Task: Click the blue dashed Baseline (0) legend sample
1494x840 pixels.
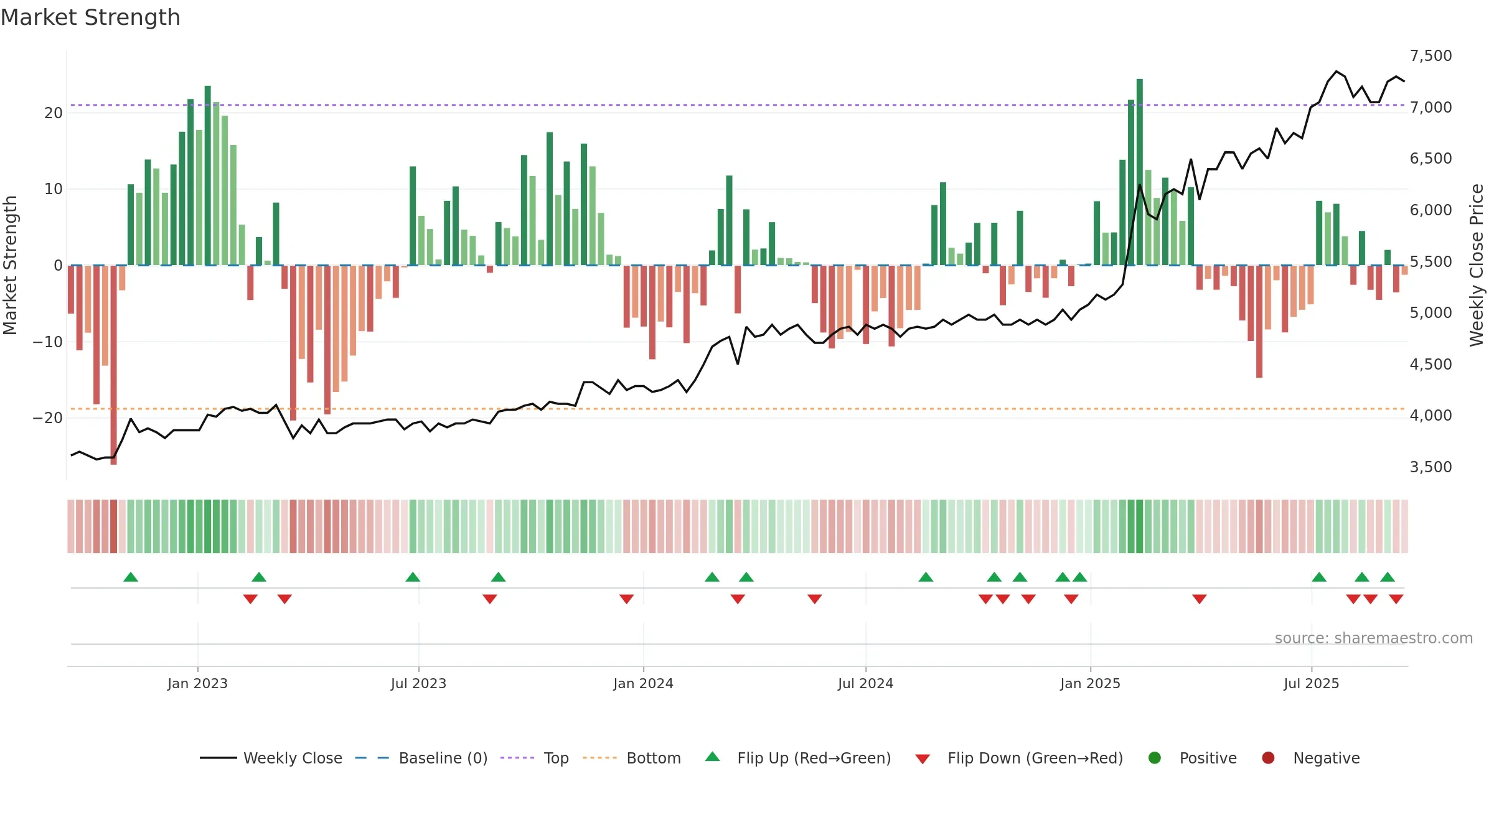Action: [x=372, y=758]
